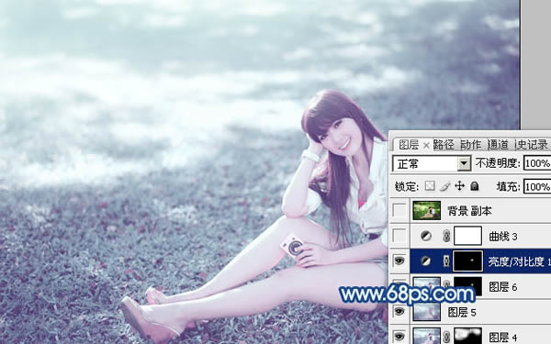Click the 亮度/对比度 adjustment layer icon

(426, 261)
